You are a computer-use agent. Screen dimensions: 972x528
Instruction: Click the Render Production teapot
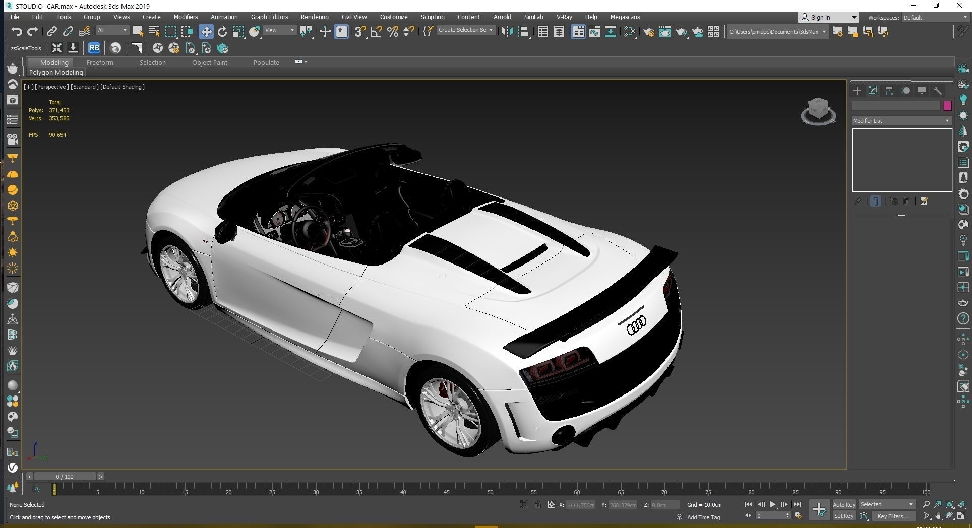[x=681, y=32]
